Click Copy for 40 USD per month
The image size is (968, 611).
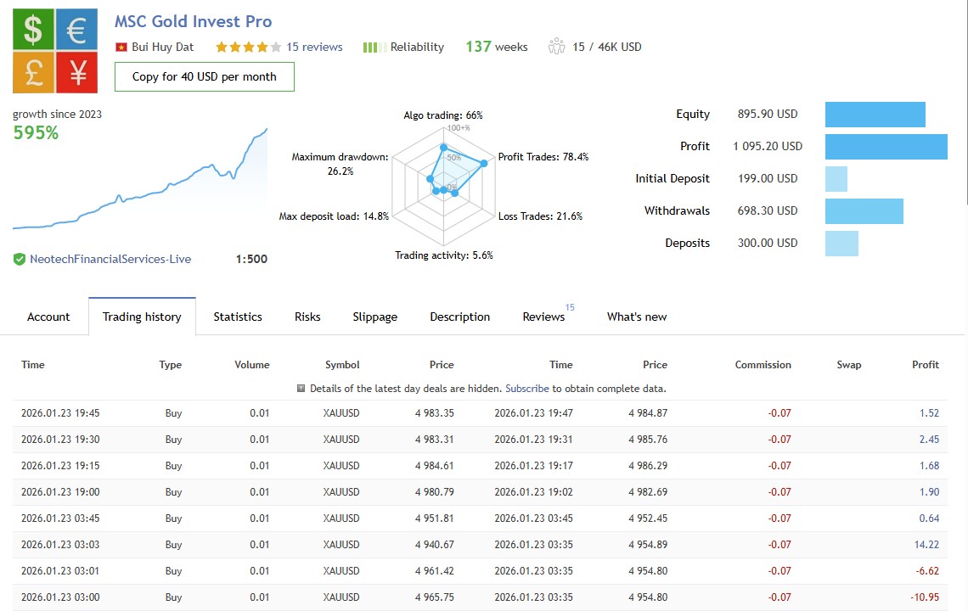tap(205, 76)
